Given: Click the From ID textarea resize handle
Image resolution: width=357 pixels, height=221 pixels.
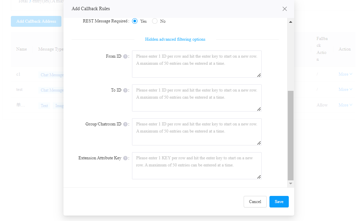Looking at the screenshot, I should [x=259, y=75].
